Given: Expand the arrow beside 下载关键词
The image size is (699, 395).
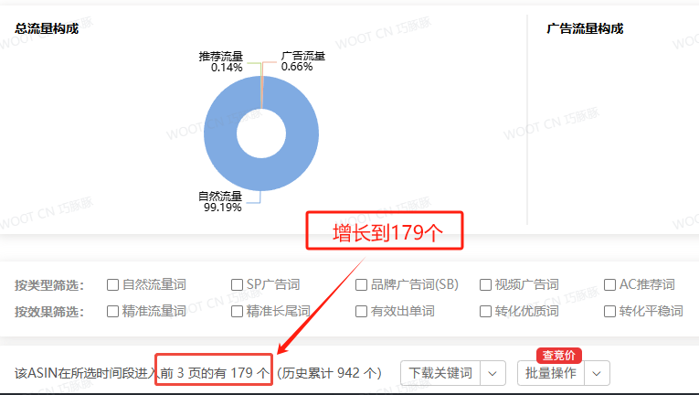Looking at the screenshot, I should click(x=493, y=373).
